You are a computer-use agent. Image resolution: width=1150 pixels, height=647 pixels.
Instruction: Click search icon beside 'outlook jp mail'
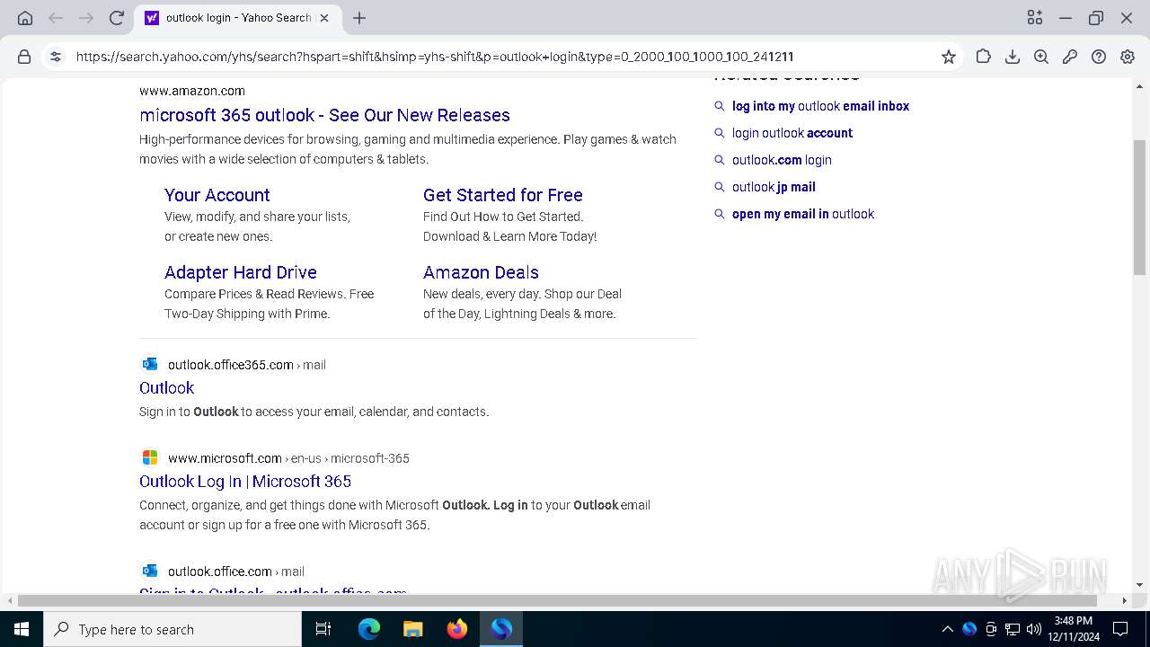point(720,187)
